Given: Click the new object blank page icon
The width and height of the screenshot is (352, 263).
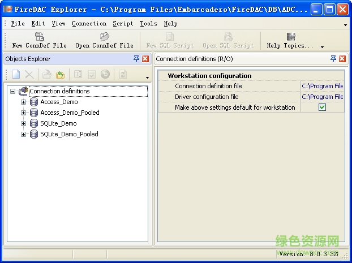Looking at the screenshot, I should (x=16, y=74).
